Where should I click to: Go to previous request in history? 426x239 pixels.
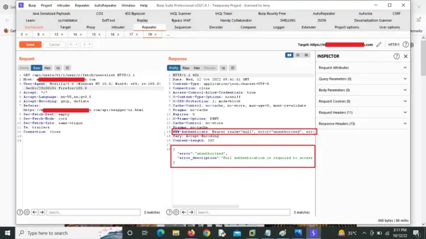click(71, 44)
